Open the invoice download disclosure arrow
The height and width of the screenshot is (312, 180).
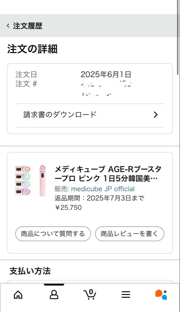pos(156,115)
